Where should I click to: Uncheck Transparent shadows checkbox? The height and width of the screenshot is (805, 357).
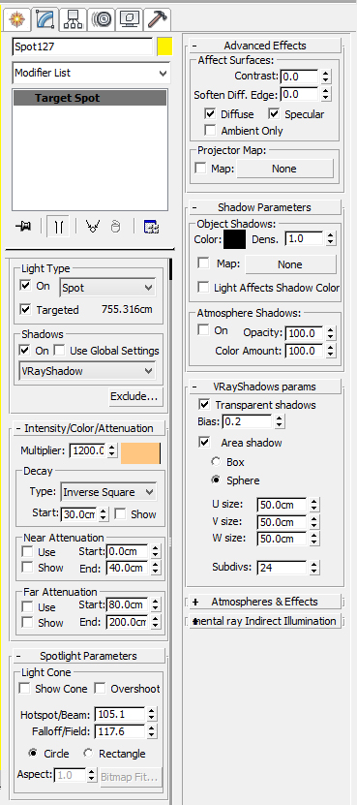coord(204,405)
